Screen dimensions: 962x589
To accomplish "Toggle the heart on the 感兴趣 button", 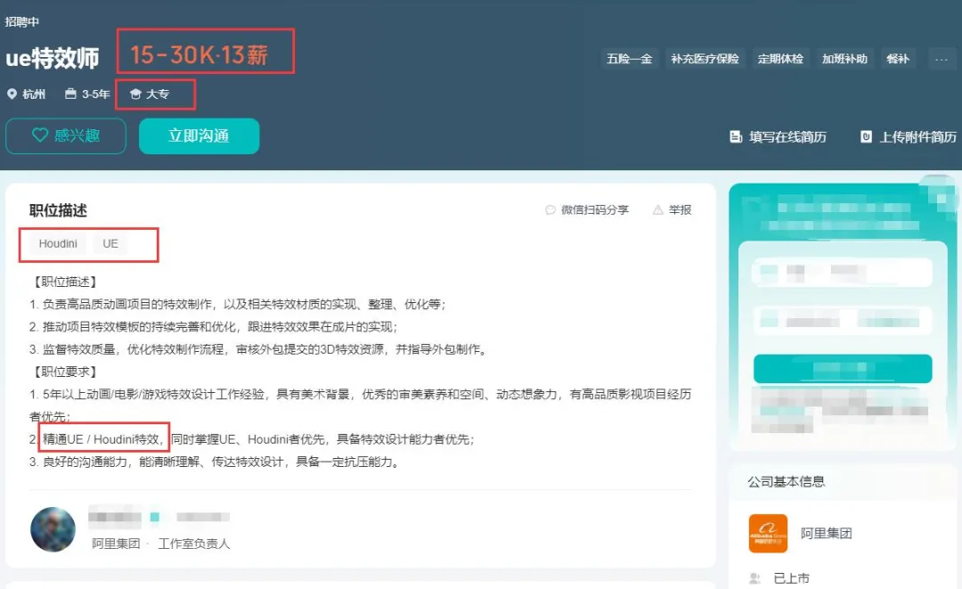I will click(39, 135).
